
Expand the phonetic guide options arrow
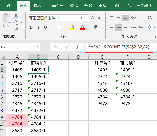101,27
